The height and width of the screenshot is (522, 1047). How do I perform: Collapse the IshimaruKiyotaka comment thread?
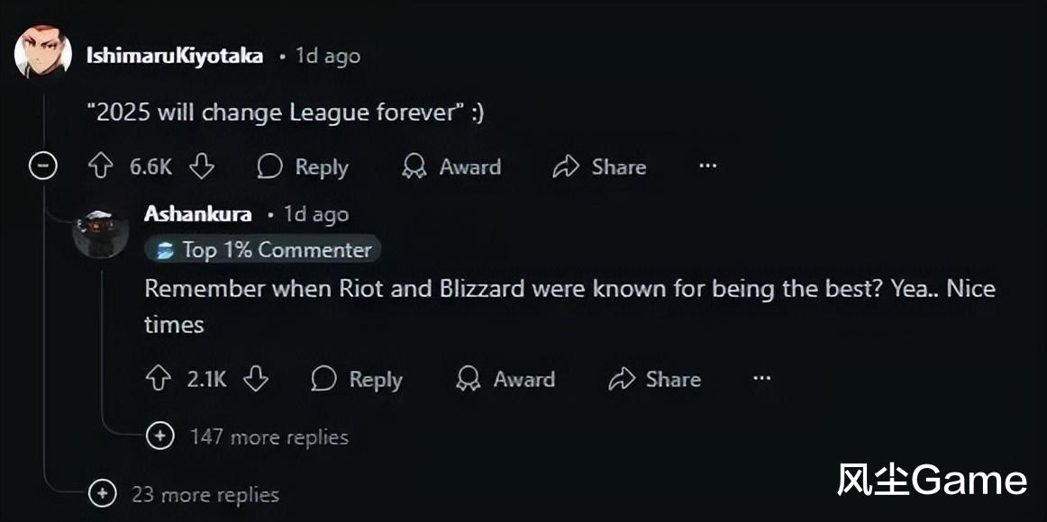(x=43, y=166)
